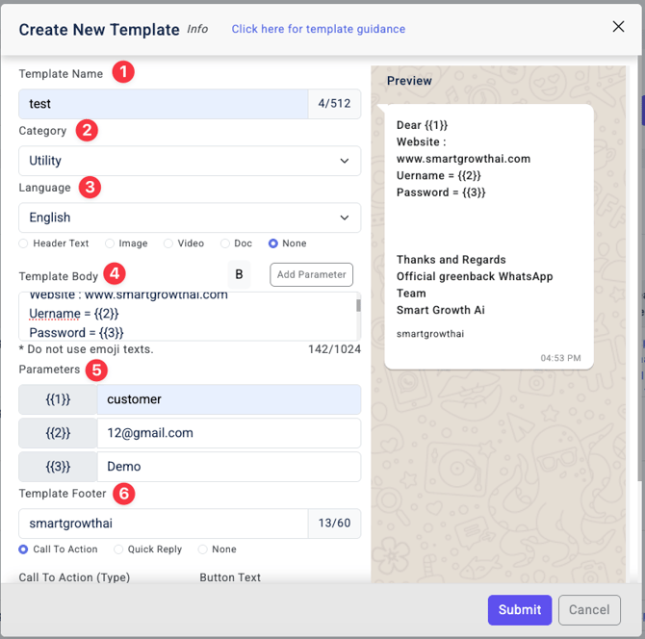645x639 pixels.
Task: Select the Image header radio option
Action: click(110, 243)
